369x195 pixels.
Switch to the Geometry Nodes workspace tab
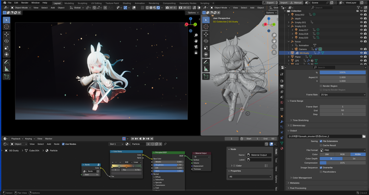coord(188,3)
